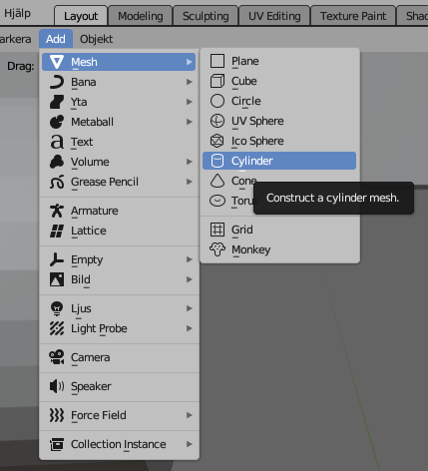Select the Plane mesh icon
Screen dimensions: 428x471
(x=217, y=61)
